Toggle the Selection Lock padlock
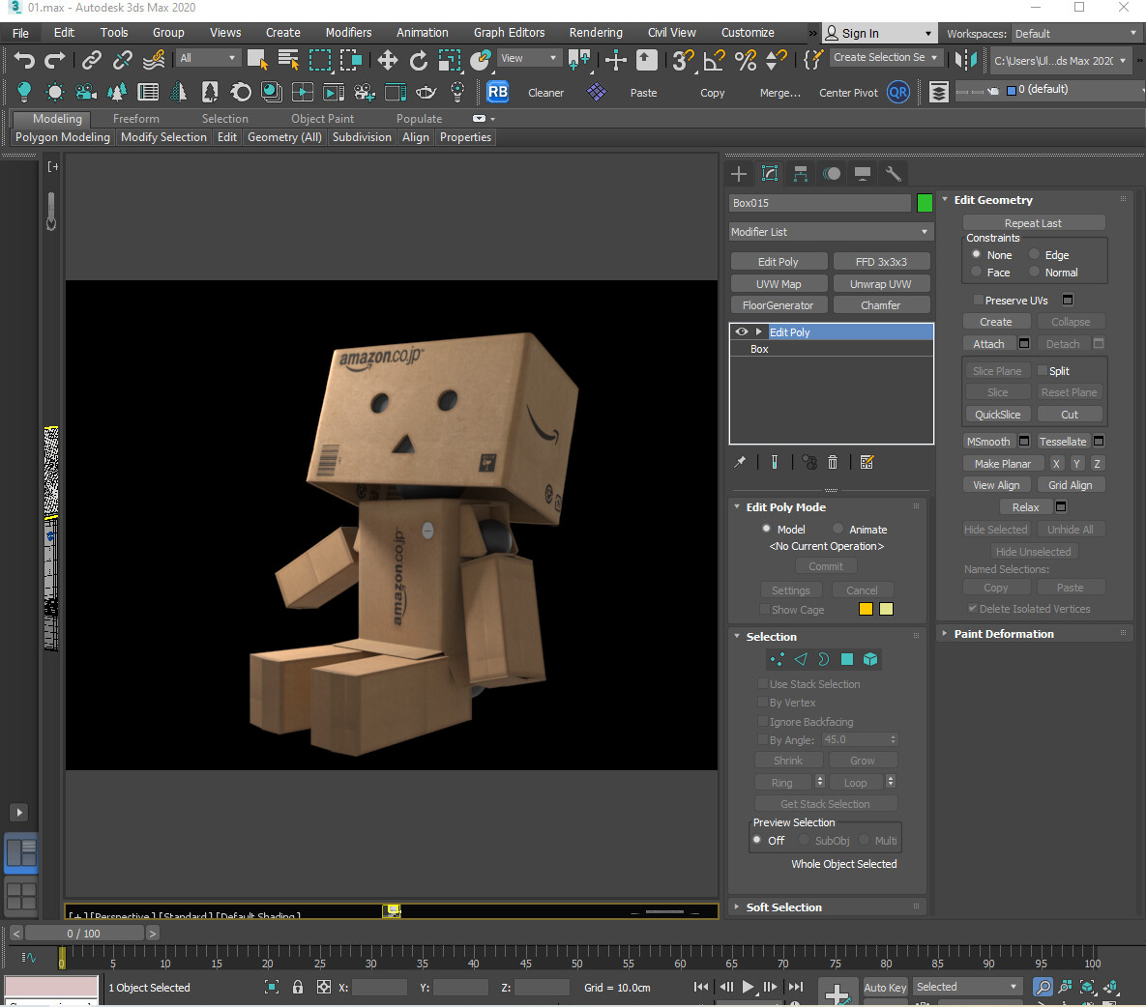Image resolution: width=1146 pixels, height=1007 pixels. (298, 988)
